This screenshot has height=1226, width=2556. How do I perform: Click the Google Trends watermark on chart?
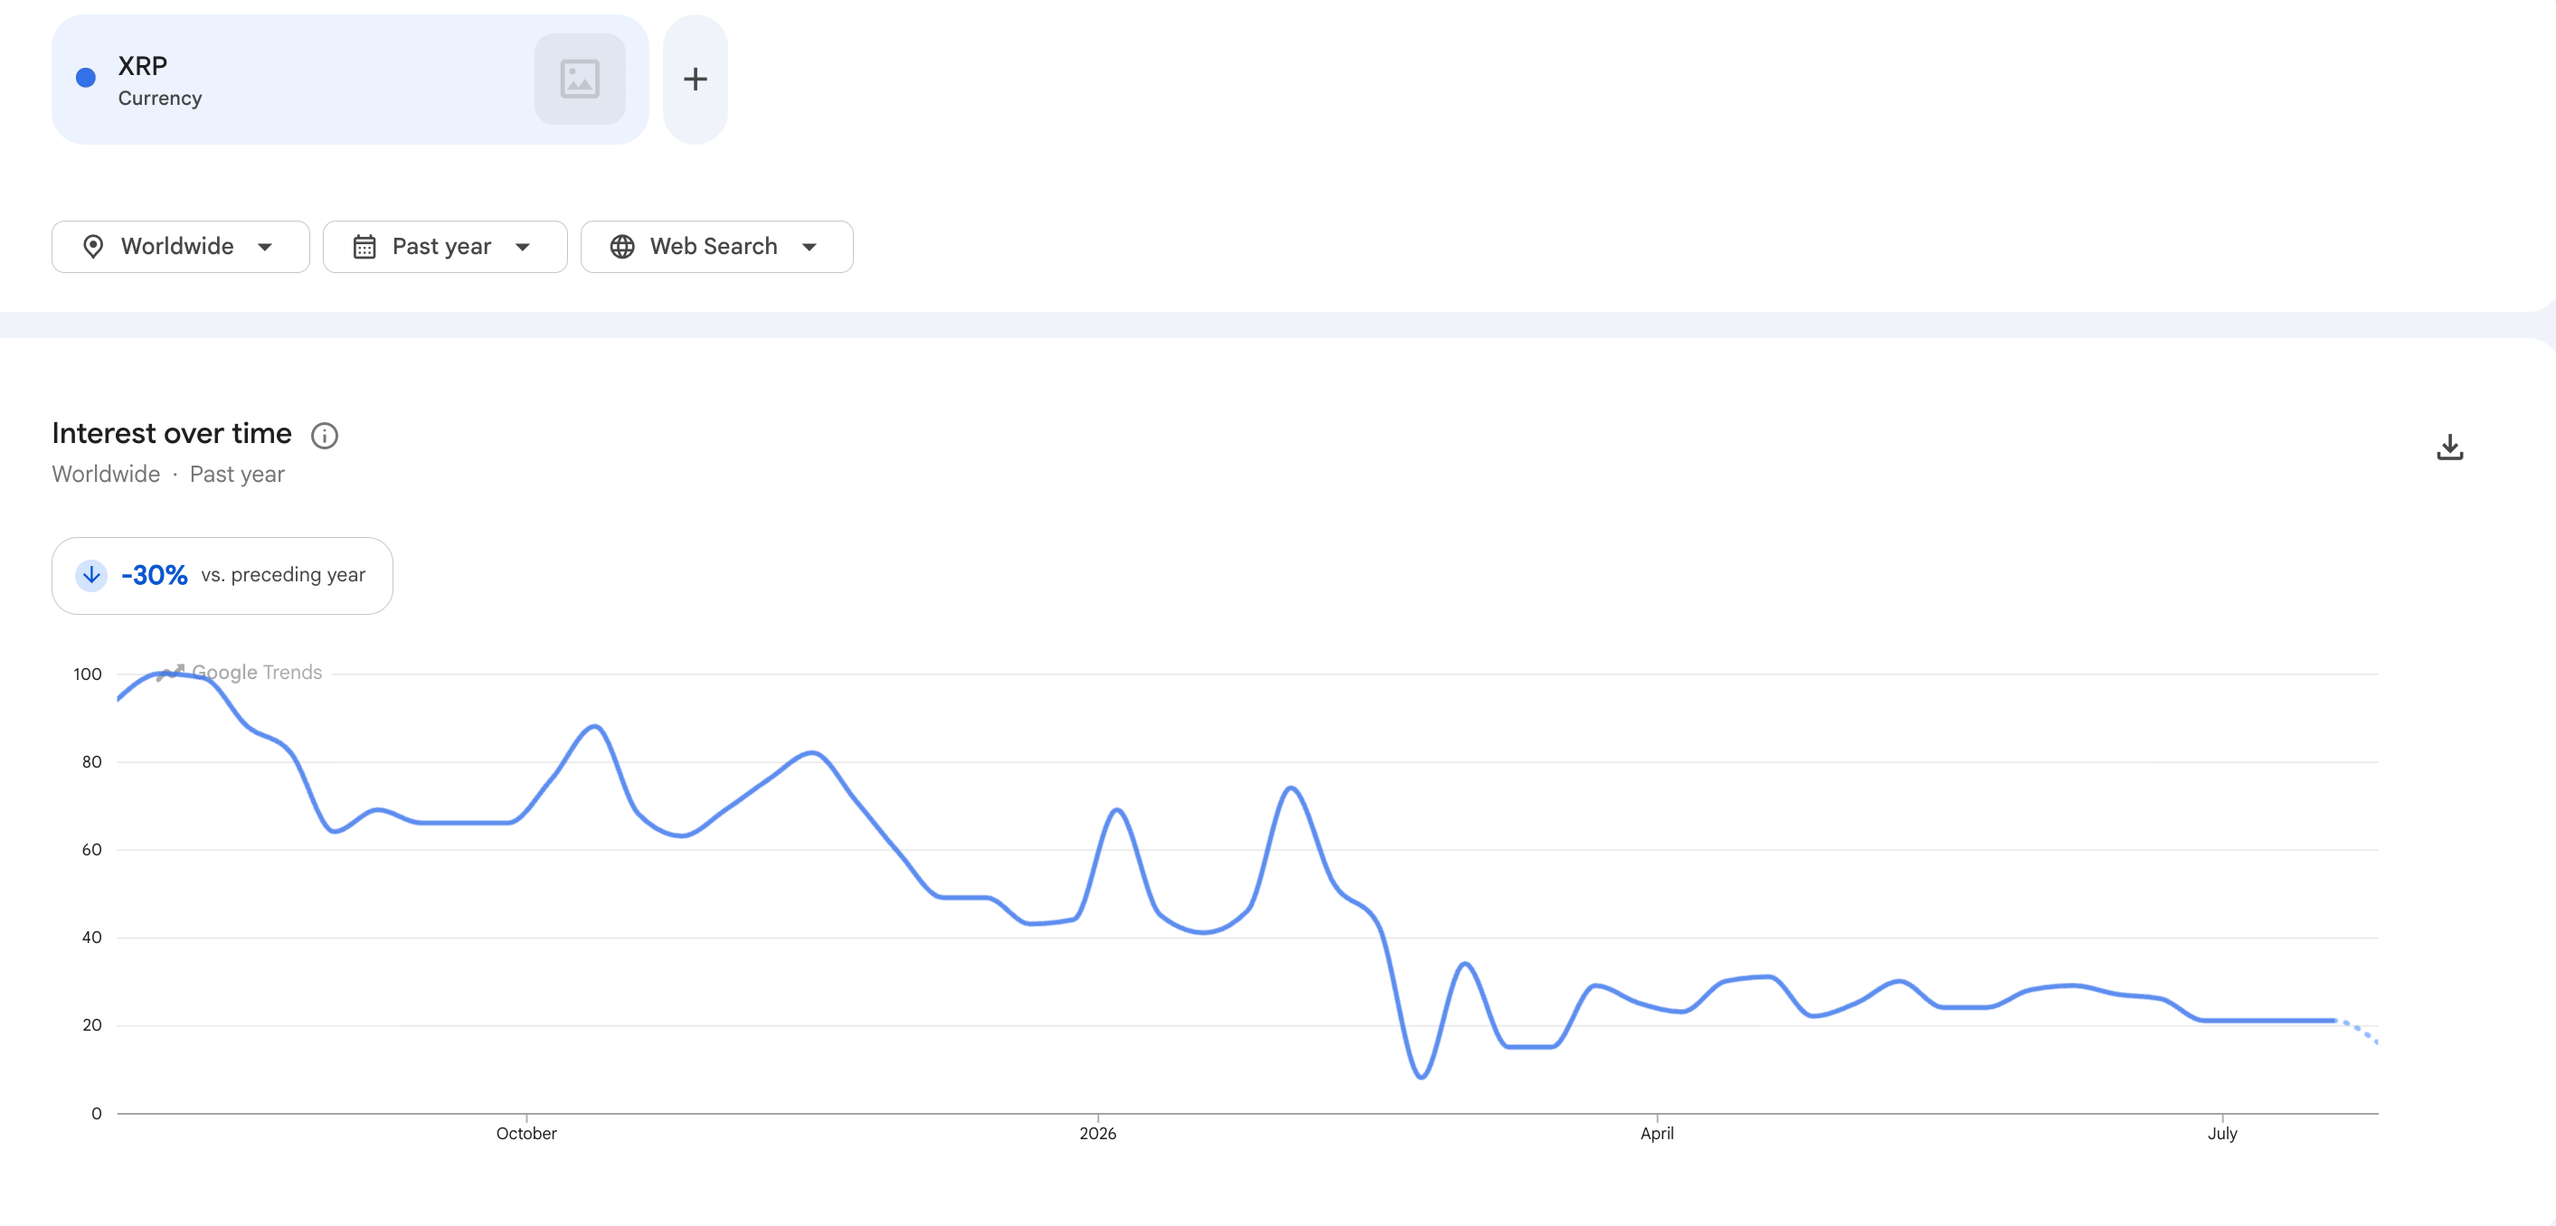[x=240, y=673]
